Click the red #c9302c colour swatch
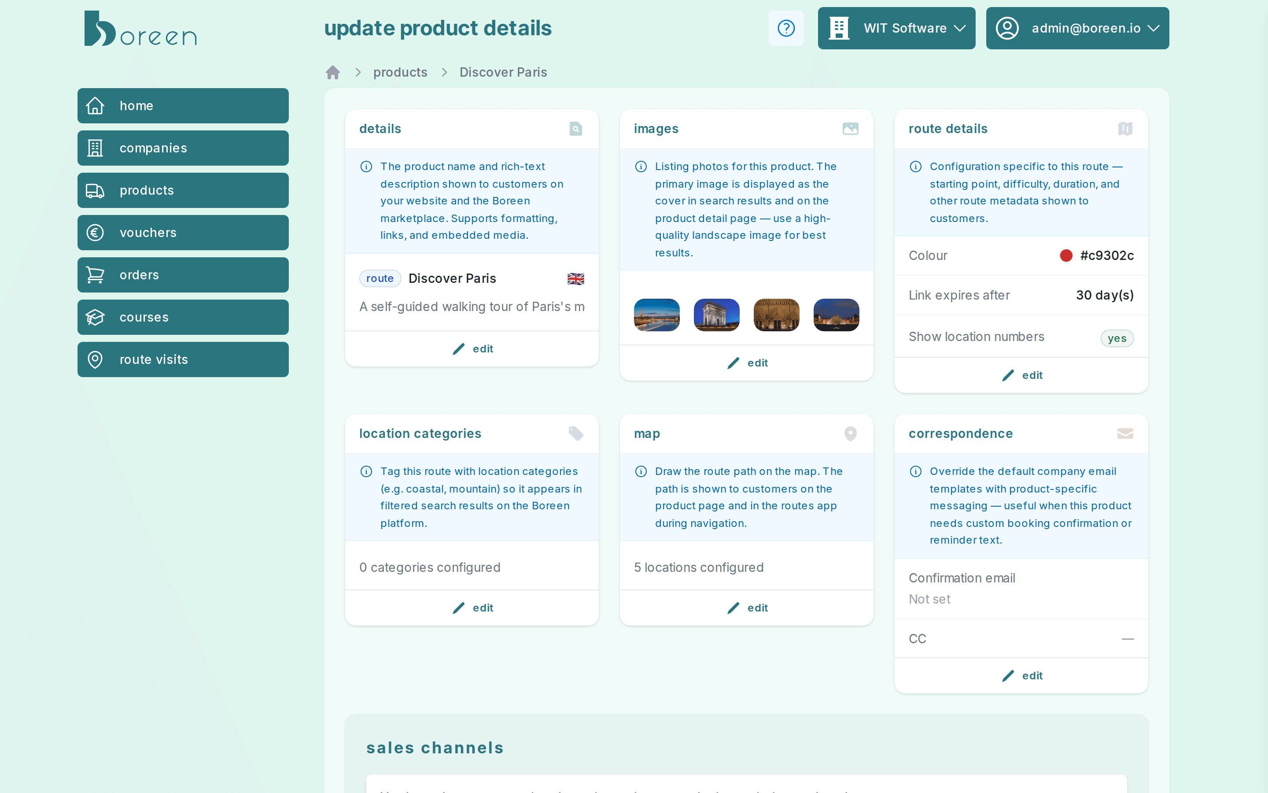The image size is (1268, 793). pos(1066,256)
